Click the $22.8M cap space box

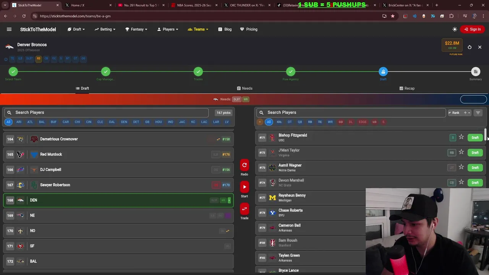tap(452, 45)
